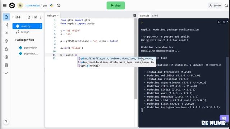Open Files panel three-dot menu
Image resolution: width=230 pixels, height=129 pixels.
[40, 17]
